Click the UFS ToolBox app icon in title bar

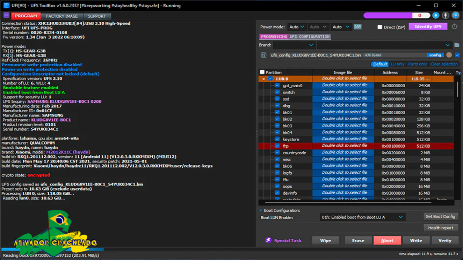6,5
